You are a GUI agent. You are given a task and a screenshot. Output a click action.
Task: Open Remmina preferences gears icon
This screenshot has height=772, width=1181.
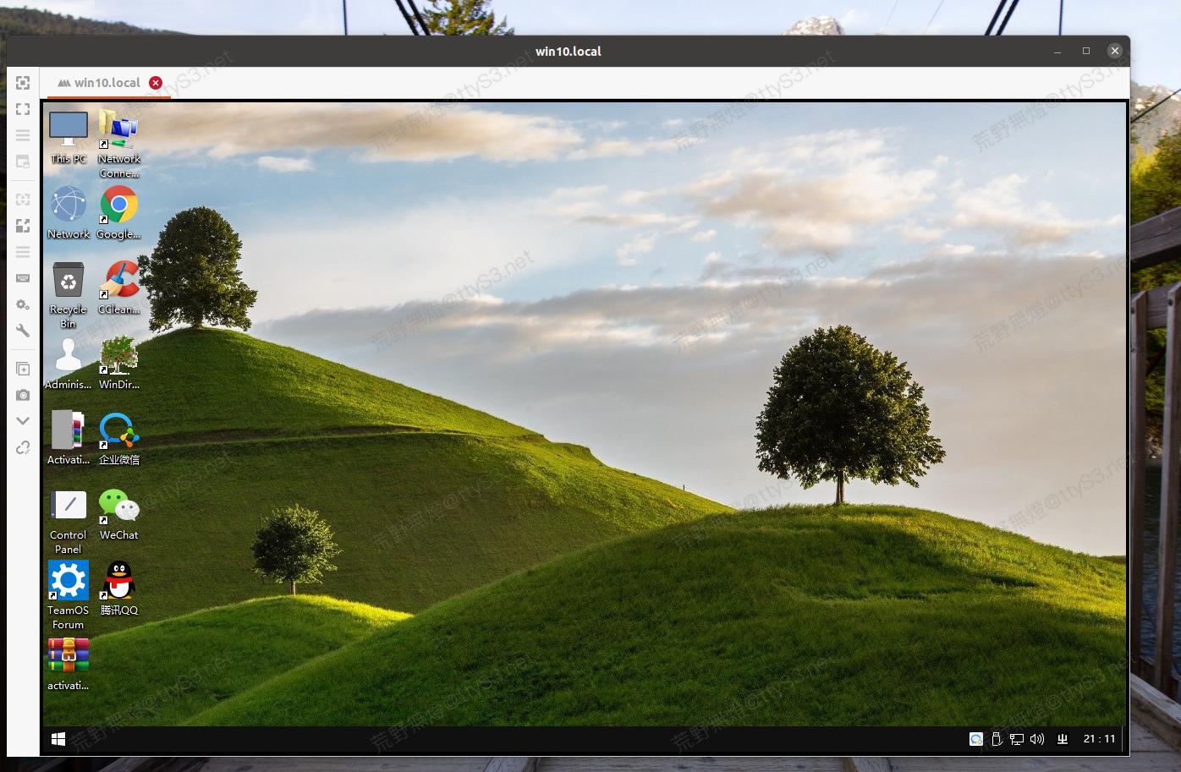coord(23,304)
